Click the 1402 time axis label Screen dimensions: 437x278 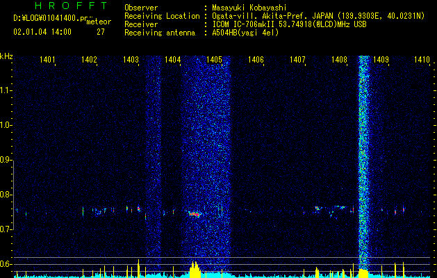click(89, 59)
